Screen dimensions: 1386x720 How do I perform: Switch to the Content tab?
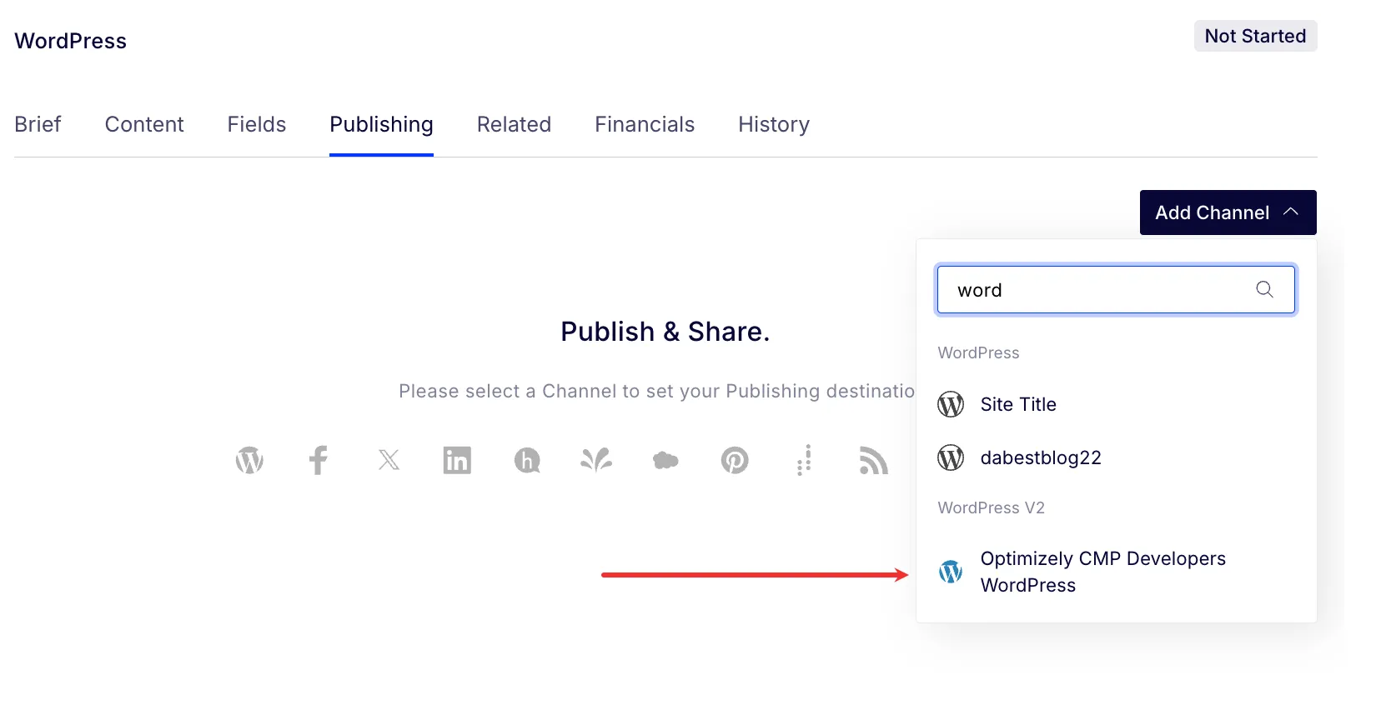[x=144, y=124]
